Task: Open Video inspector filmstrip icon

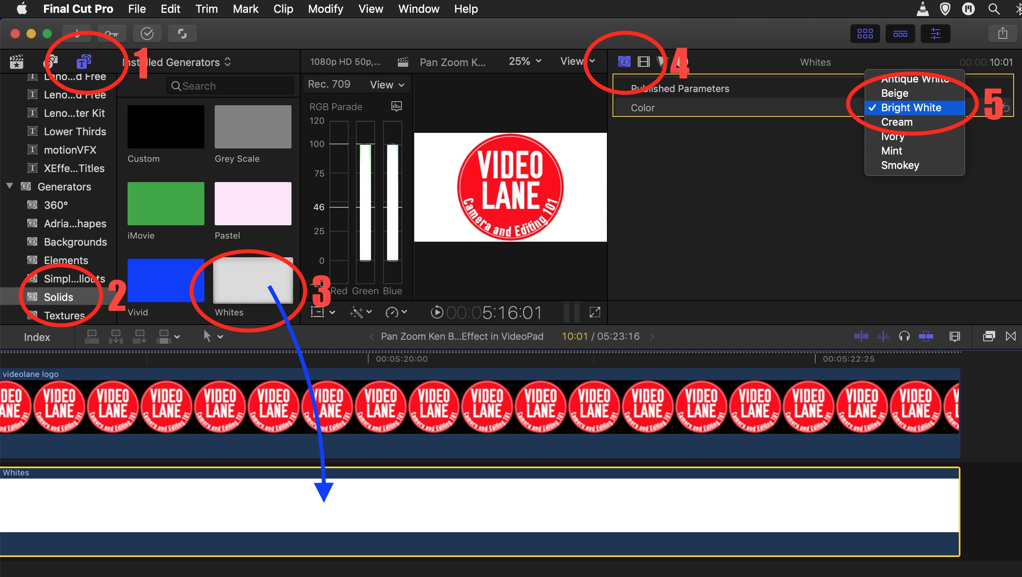Action: pos(643,62)
